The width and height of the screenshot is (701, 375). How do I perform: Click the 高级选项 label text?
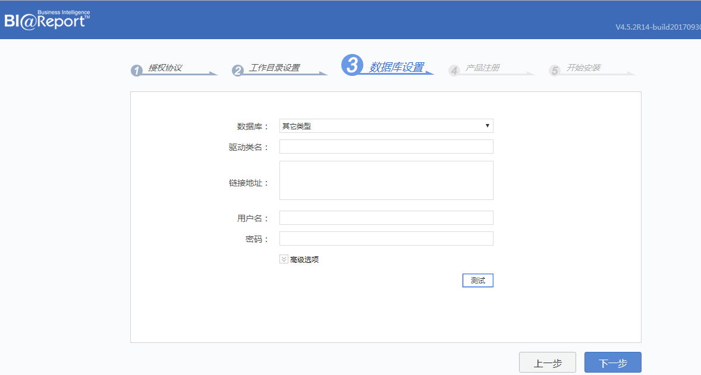click(x=304, y=259)
